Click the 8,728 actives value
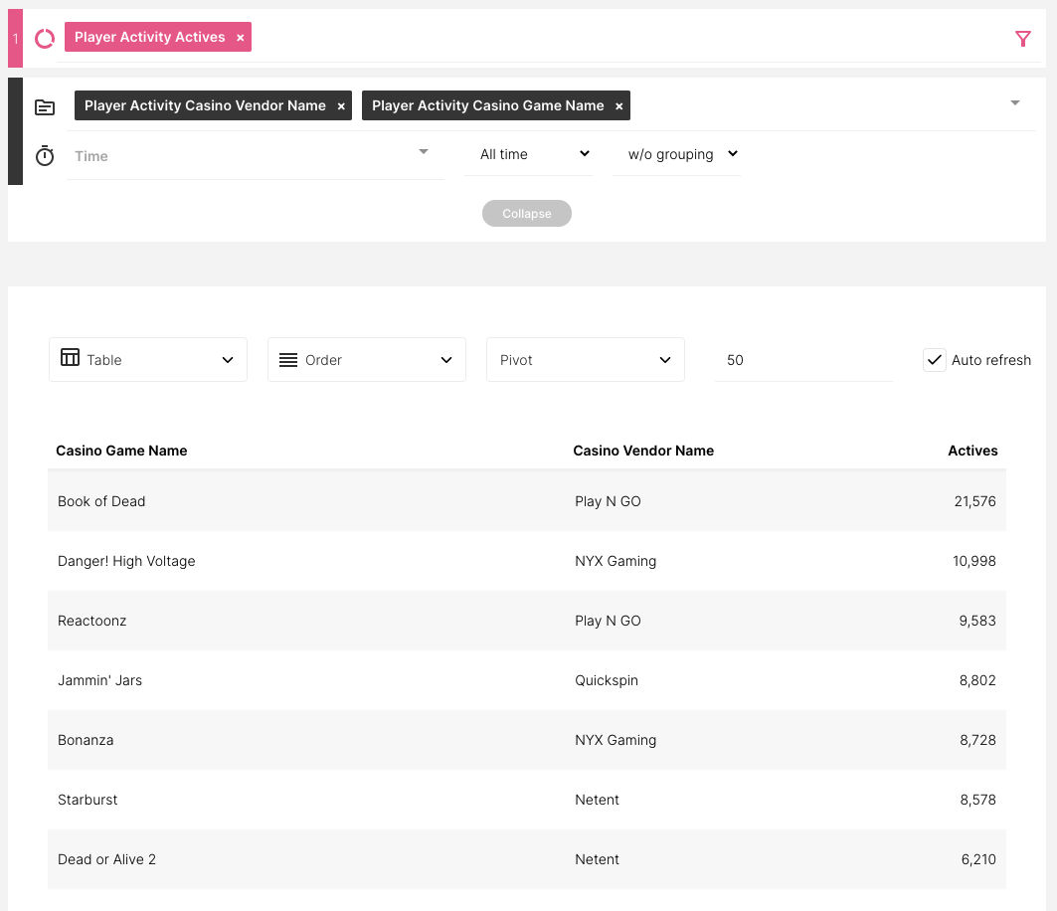 click(x=977, y=740)
